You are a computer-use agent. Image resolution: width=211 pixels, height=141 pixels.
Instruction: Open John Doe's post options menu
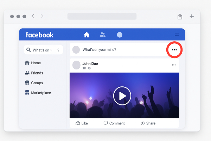click(x=174, y=65)
